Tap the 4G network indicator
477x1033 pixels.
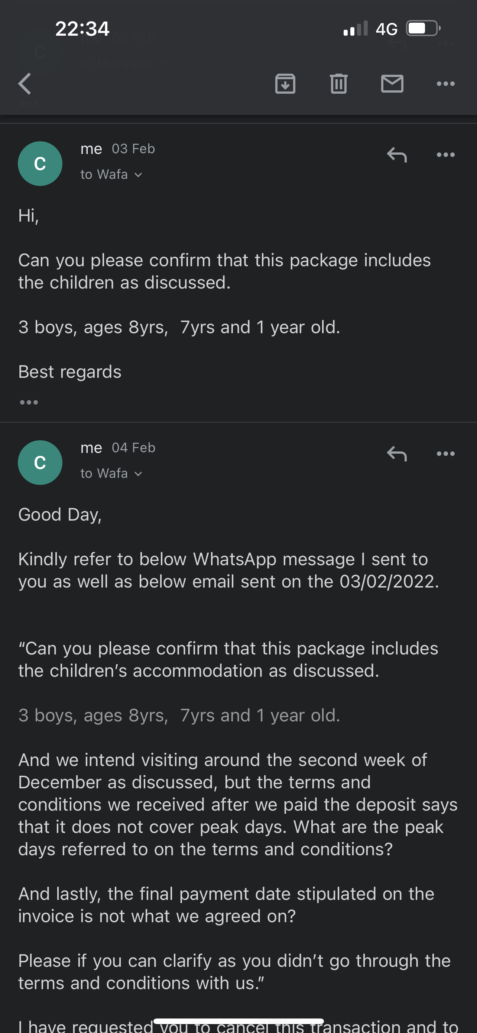click(x=386, y=28)
